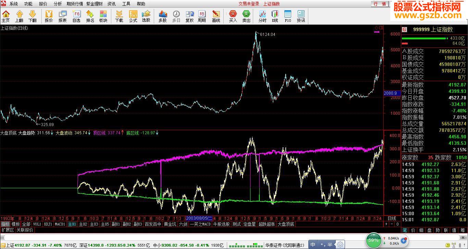The height and width of the screenshot is (249, 468).
Task: Open the 排名 ranking toolbar icon
Action: pyautogui.click(x=90, y=16)
